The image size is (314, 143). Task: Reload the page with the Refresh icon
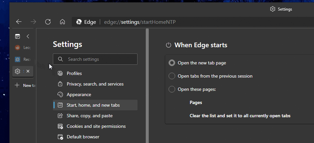pyautogui.click(x=48, y=22)
